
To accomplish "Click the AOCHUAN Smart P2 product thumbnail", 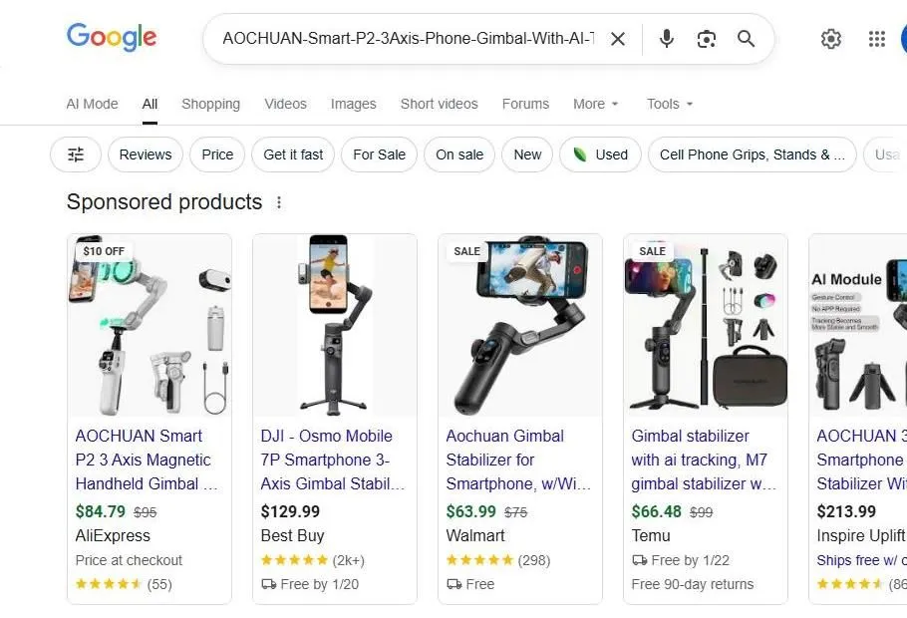I will 150,325.
